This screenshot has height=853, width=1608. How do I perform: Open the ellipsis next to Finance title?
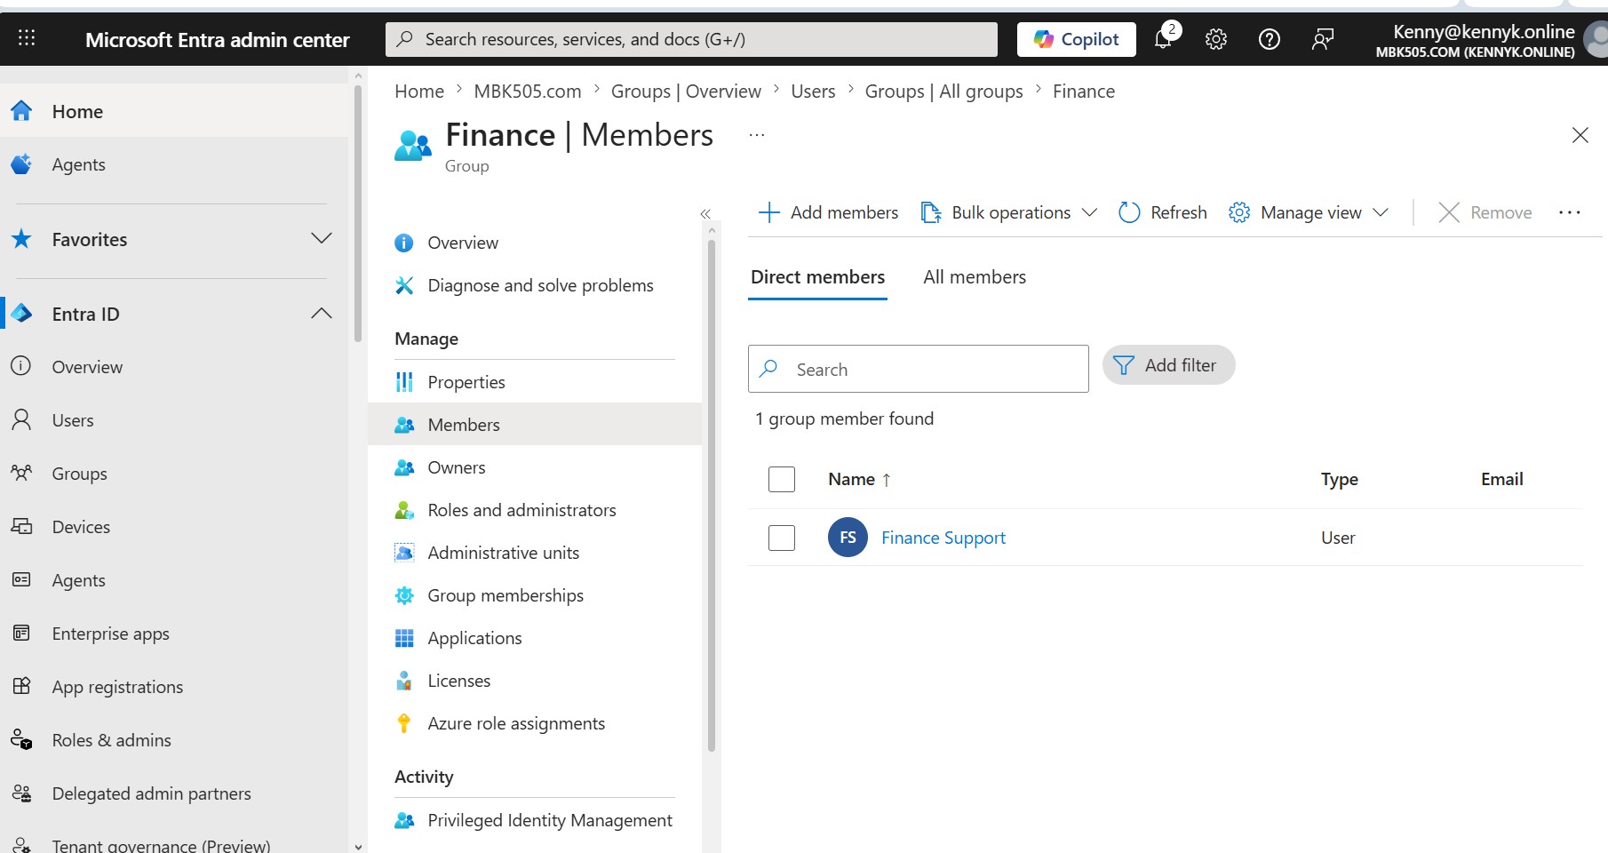757,135
